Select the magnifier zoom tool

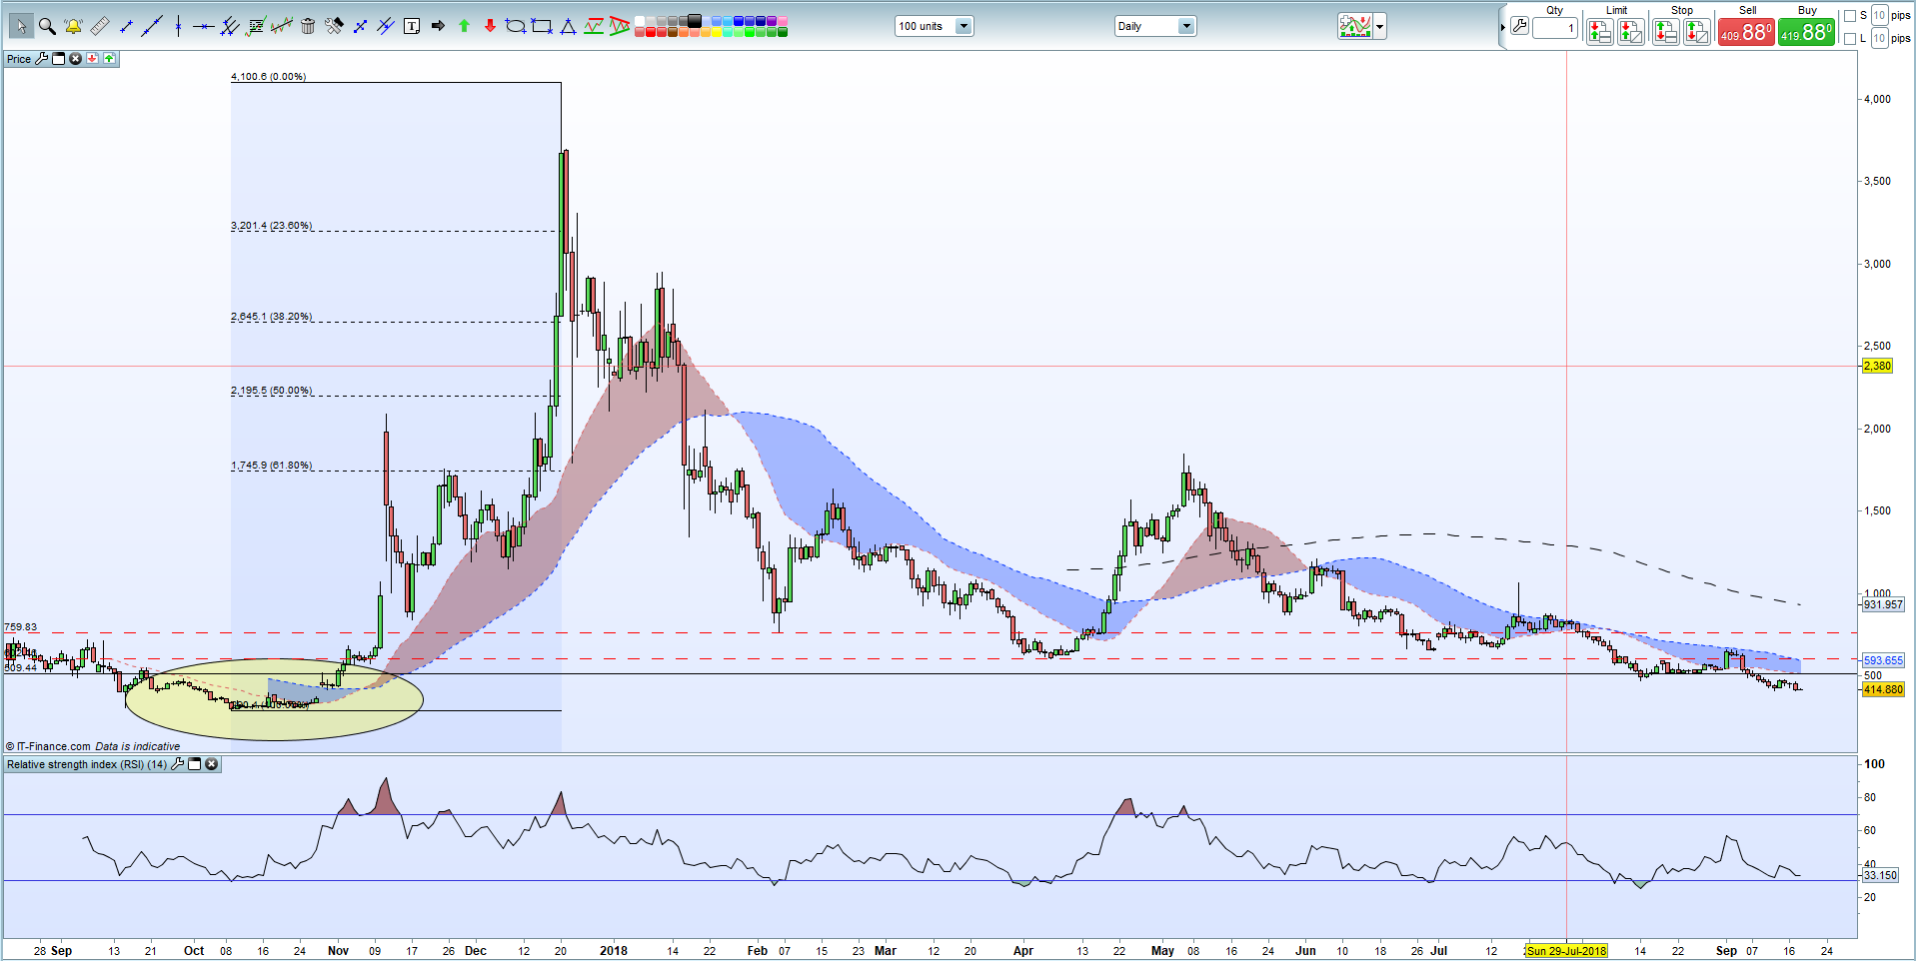coord(47,26)
